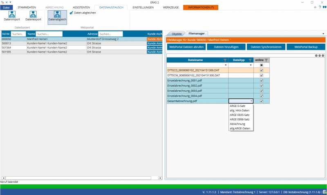Switch to the ASSISTENTEN ribbon tab
Screen dimensions: 327x195
[x=81, y=7]
